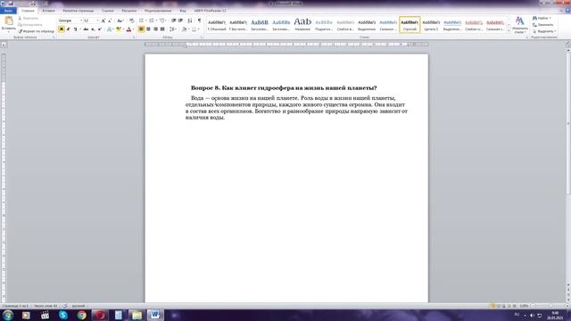
Task: Open Skype from the taskbar
Action: click(63, 315)
